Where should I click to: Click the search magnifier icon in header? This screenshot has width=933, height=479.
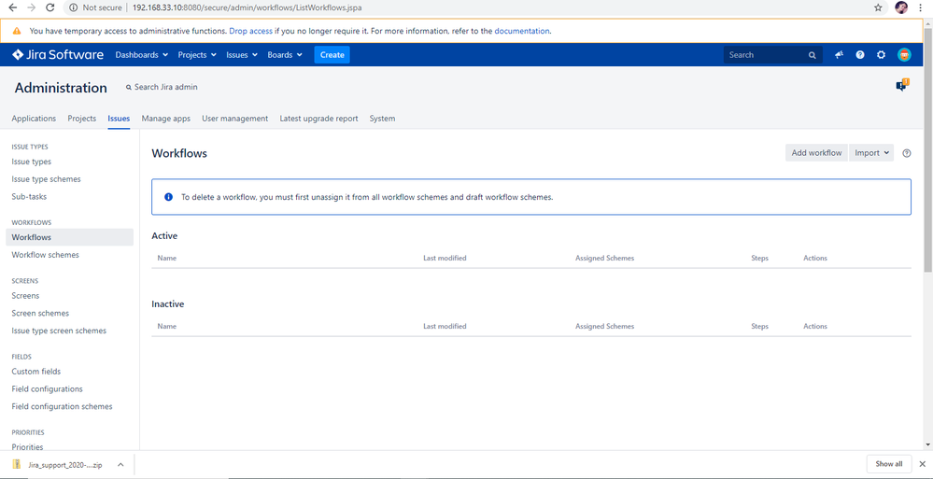point(813,55)
